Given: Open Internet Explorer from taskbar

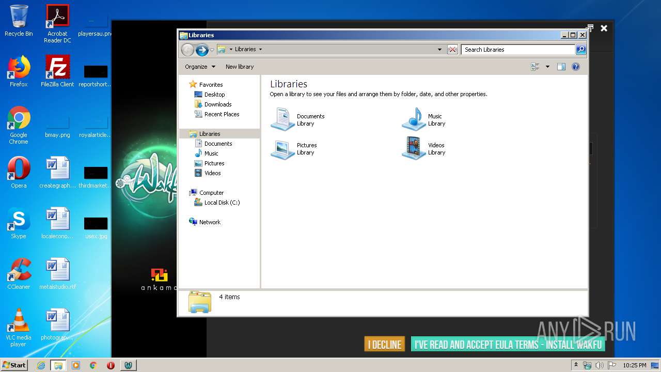Looking at the screenshot, I should click(41, 365).
